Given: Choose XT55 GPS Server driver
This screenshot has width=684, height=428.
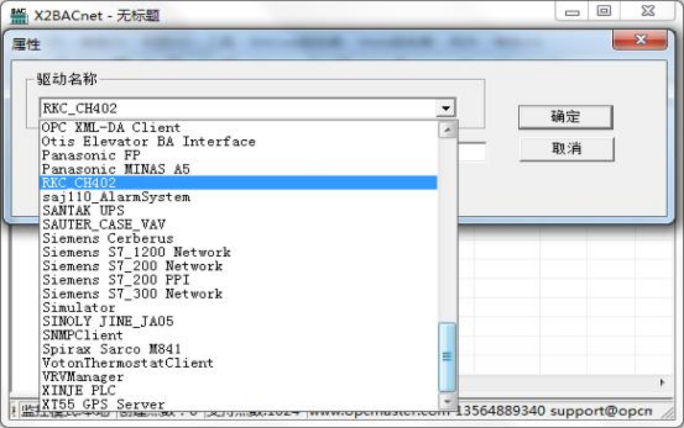Looking at the screenshot, I should tap(239, 404).
